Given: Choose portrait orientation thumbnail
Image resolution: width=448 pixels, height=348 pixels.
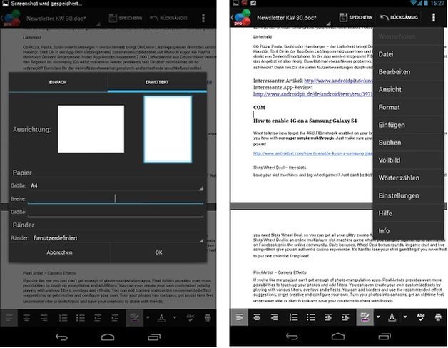Looking at the screenshot, I should 168,129.
